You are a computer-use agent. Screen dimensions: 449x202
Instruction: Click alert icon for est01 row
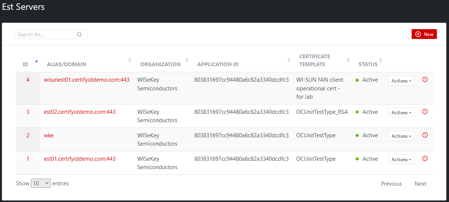pyautogui.click(x=425, y=158)
